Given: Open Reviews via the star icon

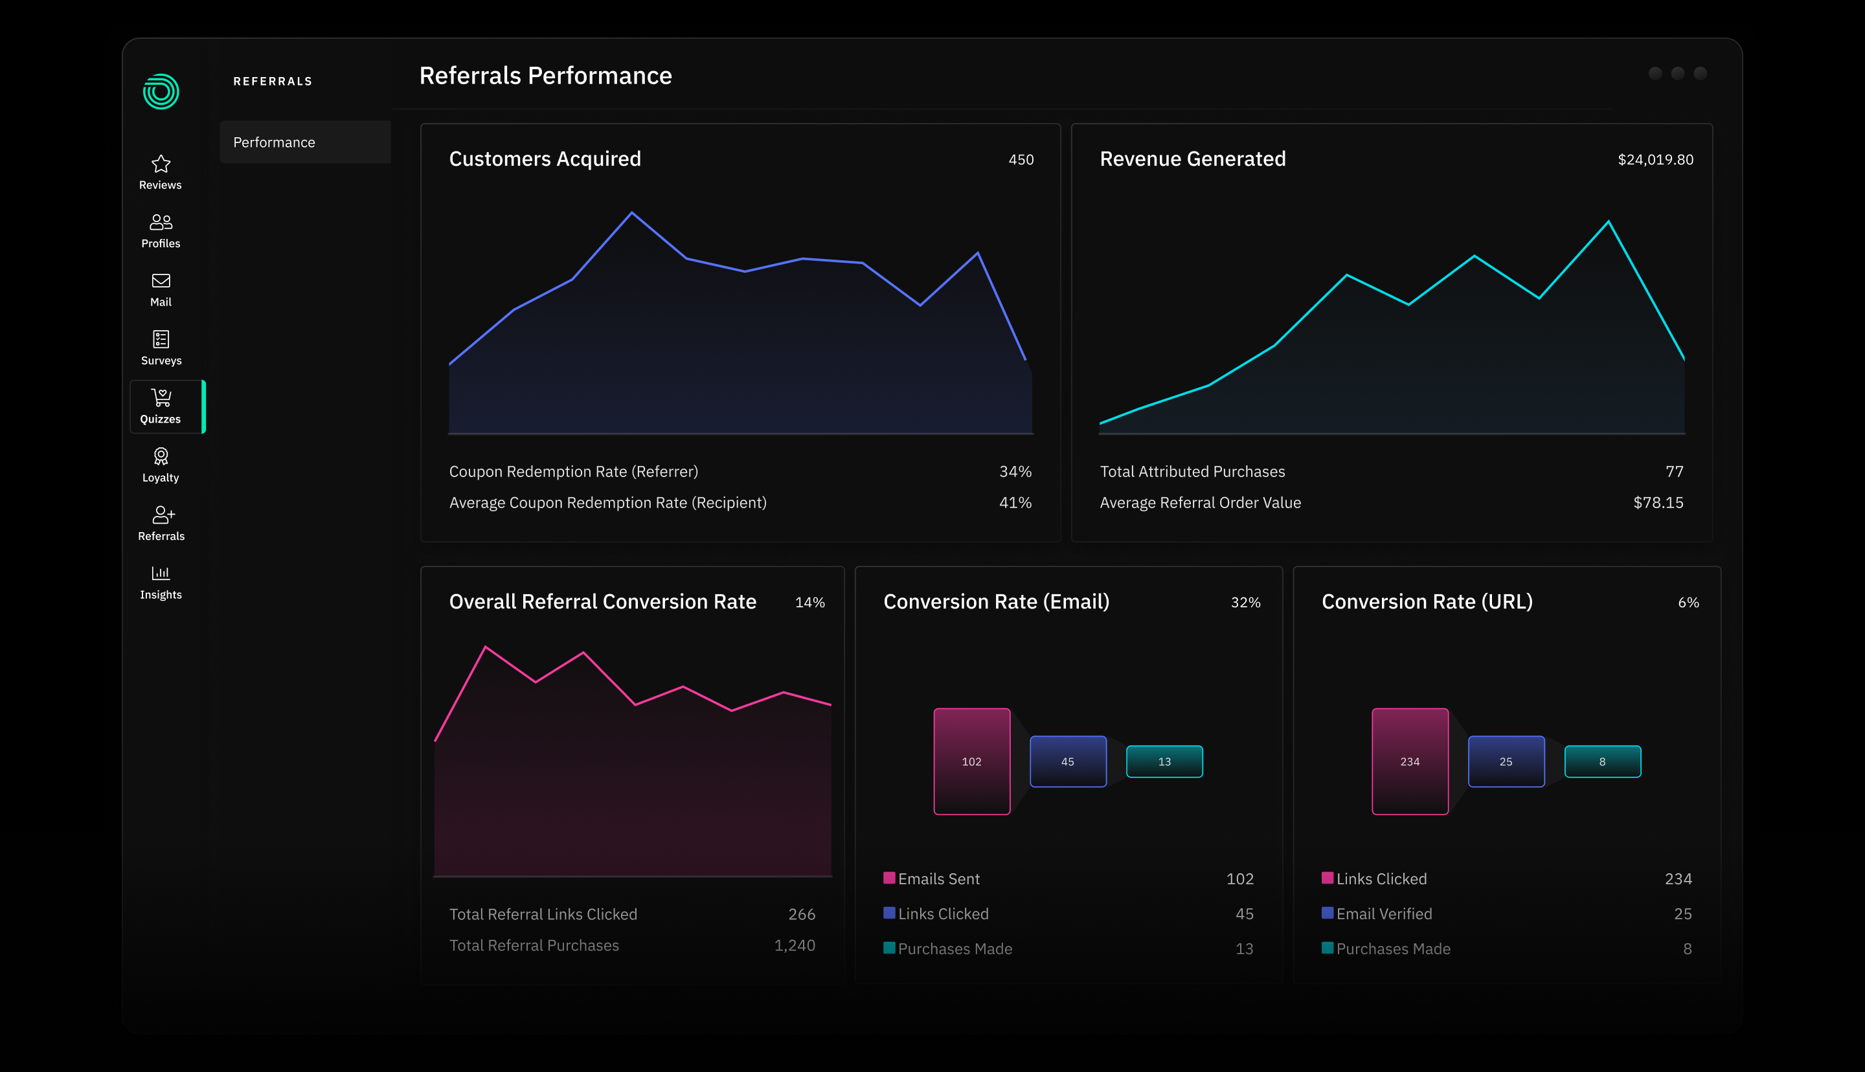Looking at the screenshot, I should tap(161, 163).
